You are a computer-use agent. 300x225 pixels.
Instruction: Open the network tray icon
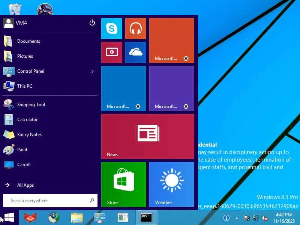click(x=256, y=218)
